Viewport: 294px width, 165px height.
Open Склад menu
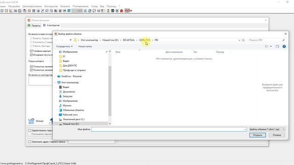tap(94, 6)
